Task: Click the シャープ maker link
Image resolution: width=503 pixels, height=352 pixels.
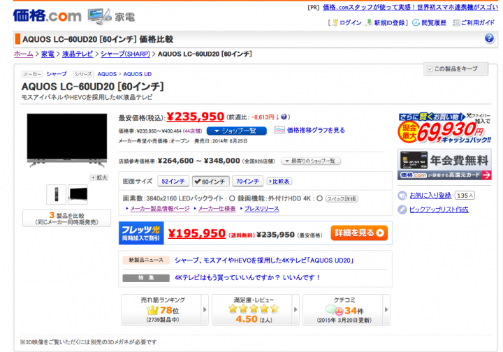Action: (57, 74)
